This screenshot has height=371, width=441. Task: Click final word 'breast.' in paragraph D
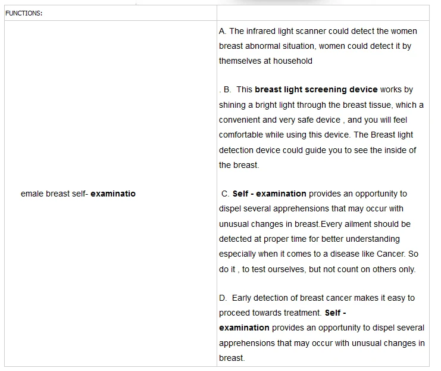232,358
